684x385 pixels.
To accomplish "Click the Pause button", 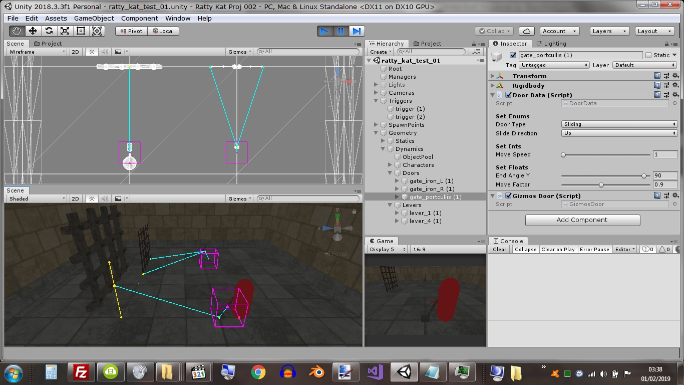I will (x=340, y=31).
